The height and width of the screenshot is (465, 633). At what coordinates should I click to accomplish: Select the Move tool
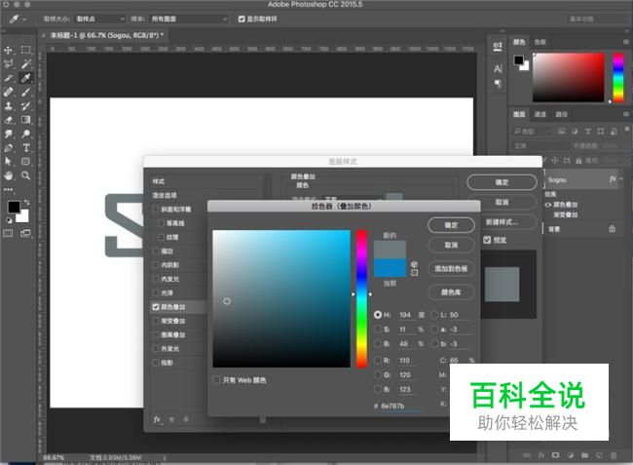8,50
